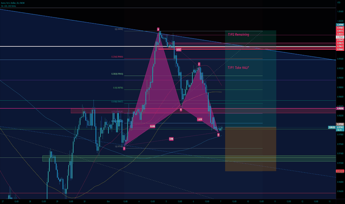Click the harmonic pattern point D label

(x=218, y=135)
